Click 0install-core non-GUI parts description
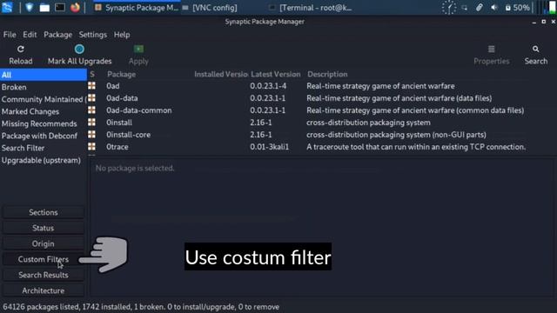 click(396, 135)
